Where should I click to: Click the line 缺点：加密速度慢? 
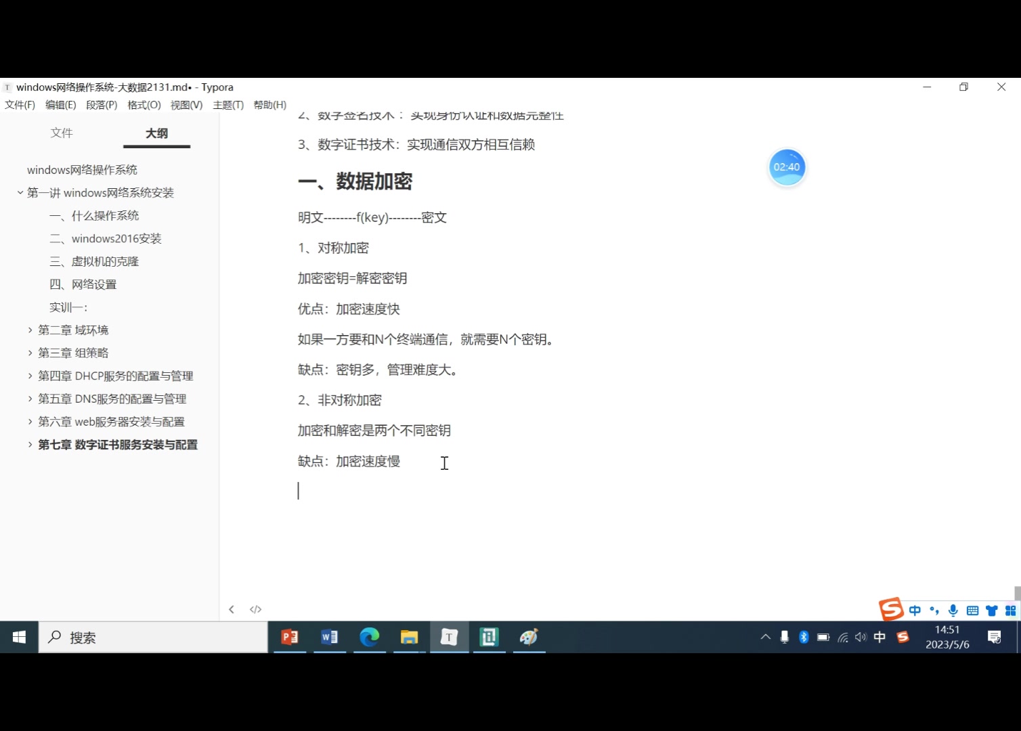349,461
